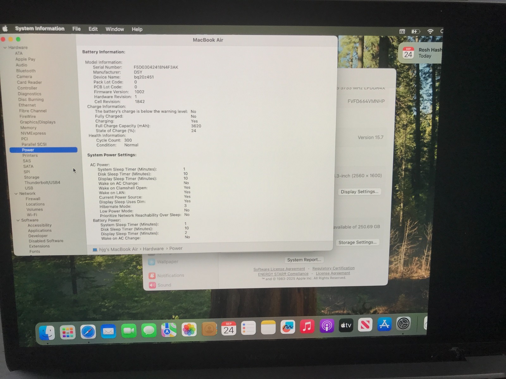Select Audio in the Hardware list

[22, 65]
